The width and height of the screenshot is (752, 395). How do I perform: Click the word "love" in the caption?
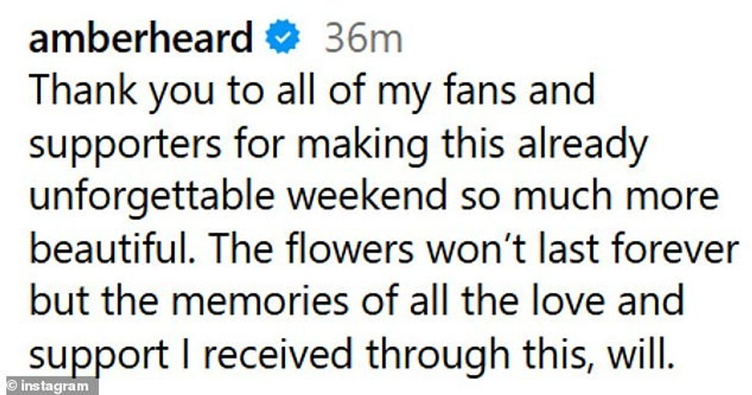pyautogui.click(x=576, y=301)
